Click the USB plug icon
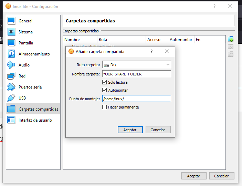 (11, 98)
